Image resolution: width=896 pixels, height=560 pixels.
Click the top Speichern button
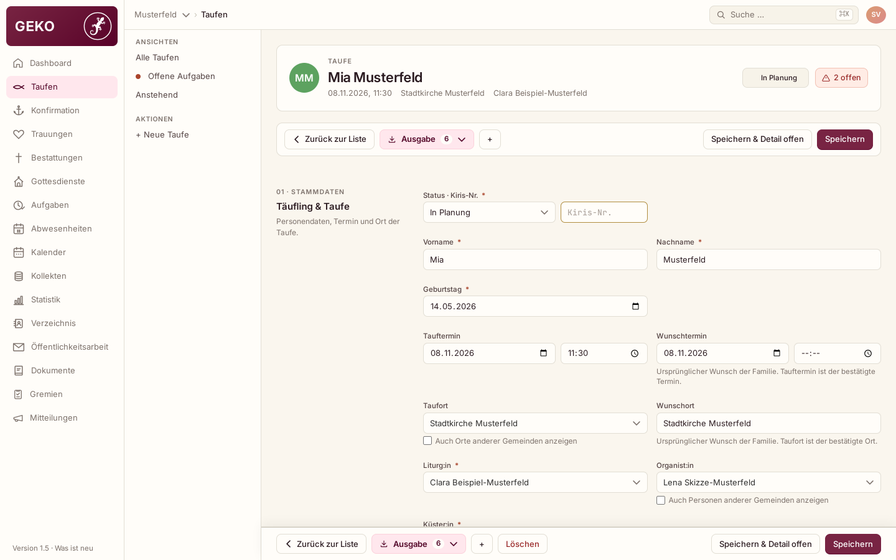(x=845, y=139)
